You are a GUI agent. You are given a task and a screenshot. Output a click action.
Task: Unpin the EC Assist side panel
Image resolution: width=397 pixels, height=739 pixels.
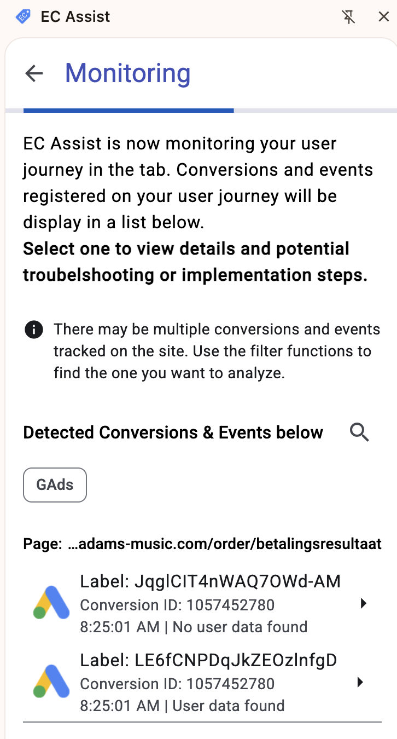coord(348,17)
